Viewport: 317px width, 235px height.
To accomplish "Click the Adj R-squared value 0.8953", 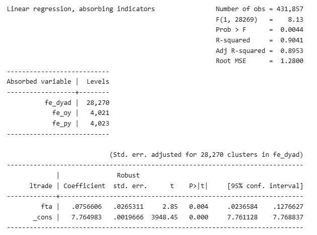I will coord(292,50).
